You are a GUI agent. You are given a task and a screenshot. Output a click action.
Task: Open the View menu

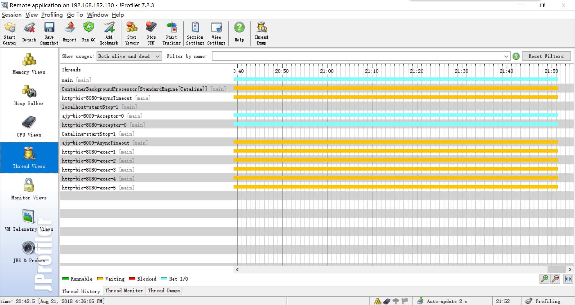coord(32,15)
